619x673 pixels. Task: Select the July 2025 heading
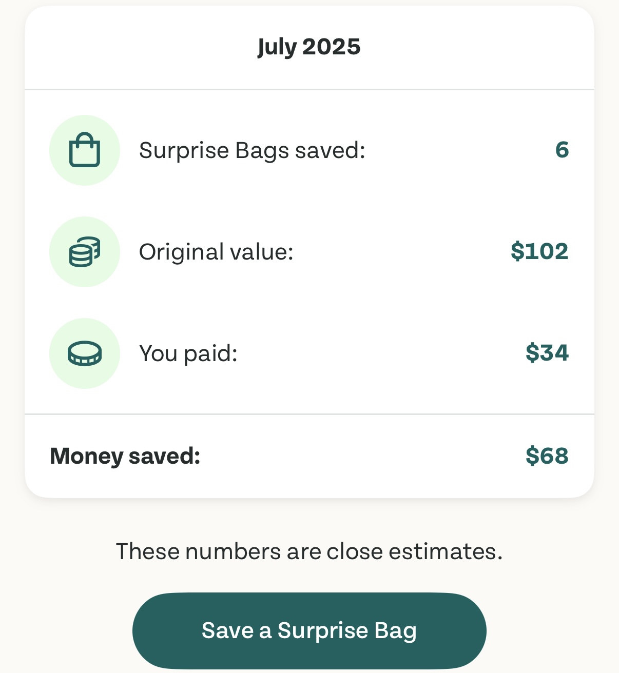[309, 47]
